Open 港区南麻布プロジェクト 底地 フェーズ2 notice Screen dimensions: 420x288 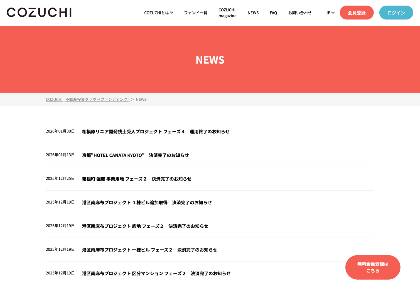145,226
